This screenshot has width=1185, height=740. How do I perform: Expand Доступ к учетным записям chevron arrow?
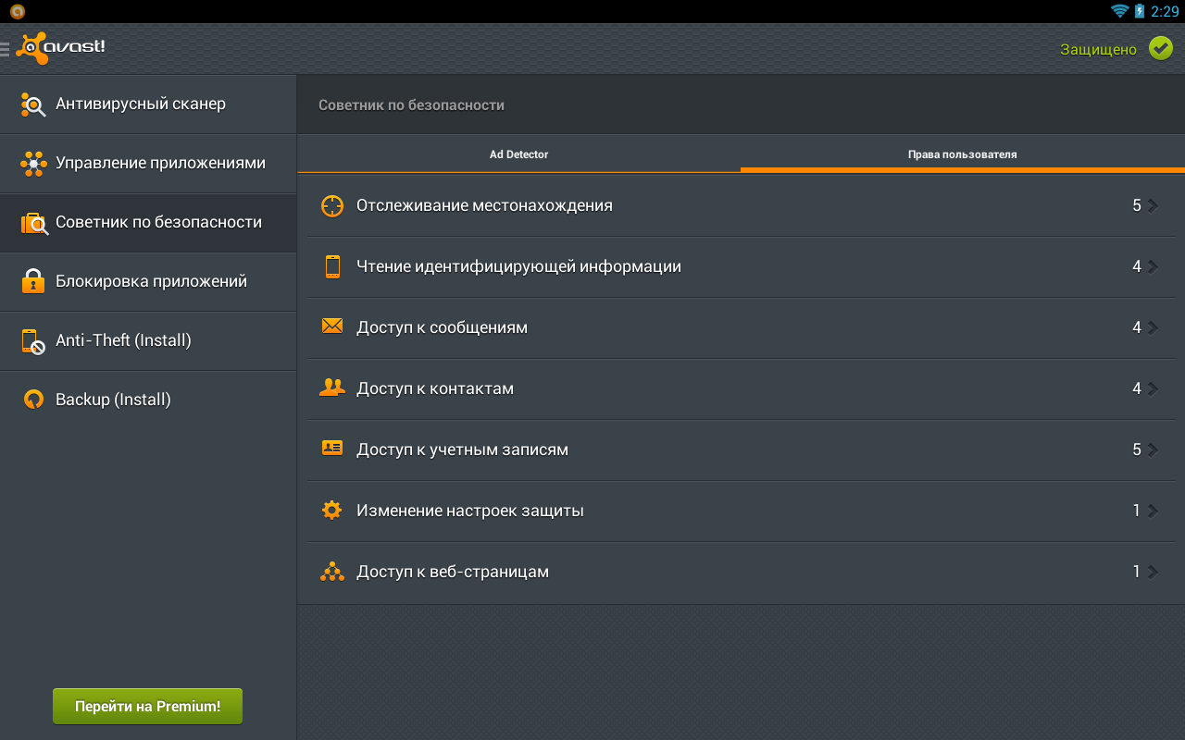tap(1153, 450)
